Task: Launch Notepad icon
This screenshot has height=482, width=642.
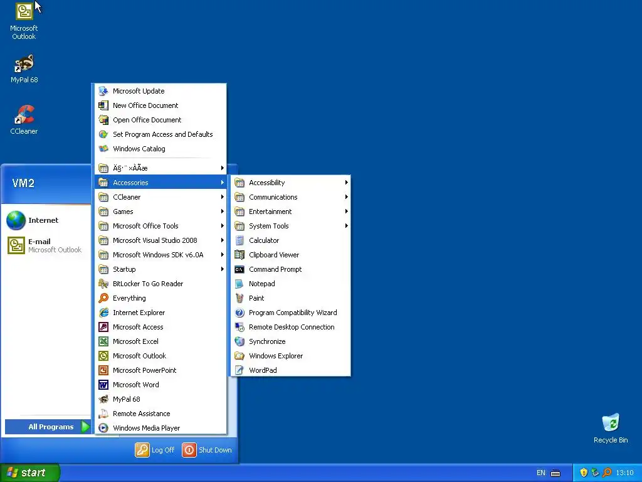Action: [239, 284]
